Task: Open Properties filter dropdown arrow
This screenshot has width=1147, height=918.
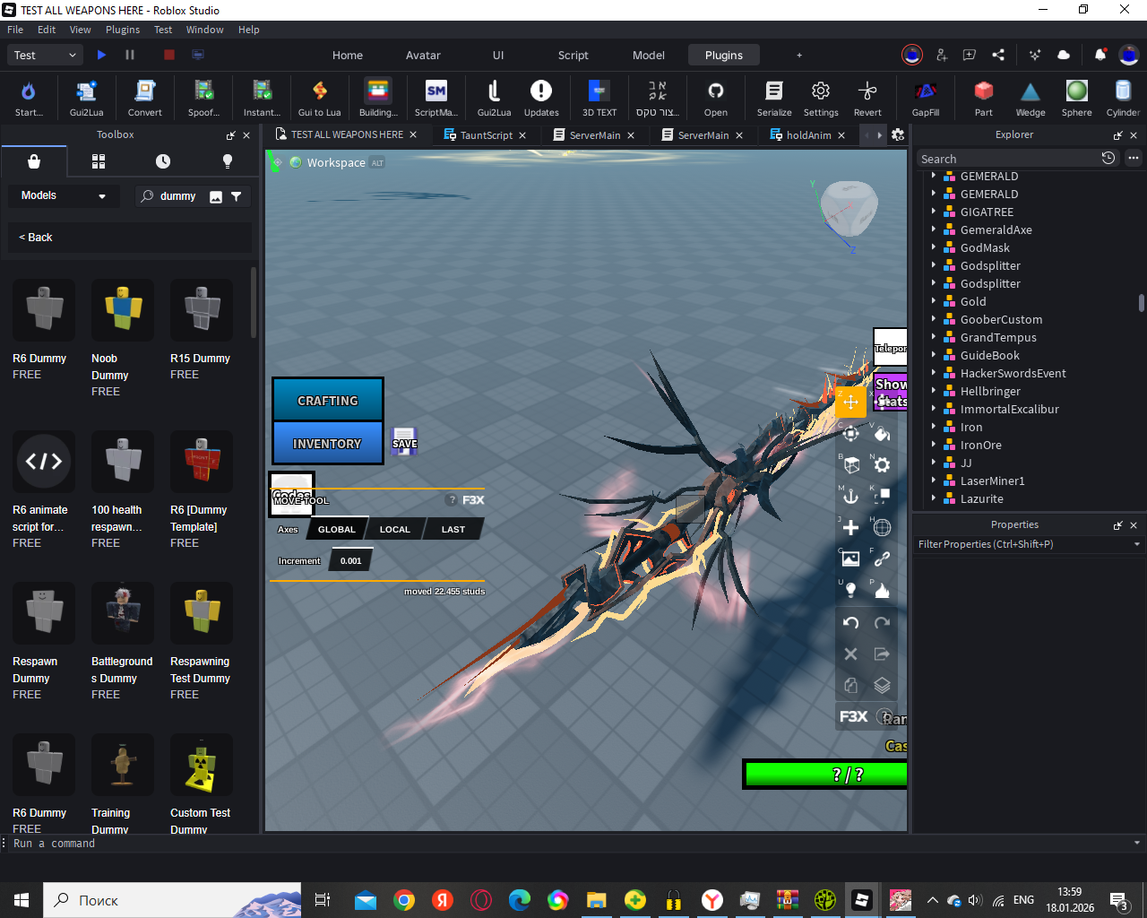Action: pos(1137,544)
